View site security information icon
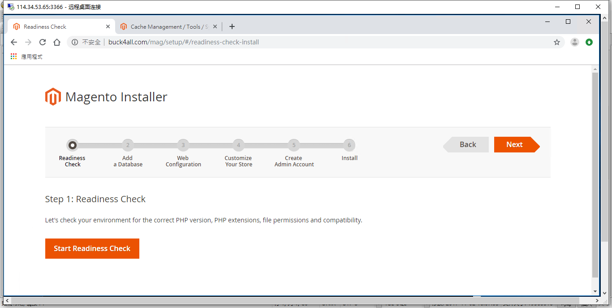612x308 pixels. click(x=74, y=42)
